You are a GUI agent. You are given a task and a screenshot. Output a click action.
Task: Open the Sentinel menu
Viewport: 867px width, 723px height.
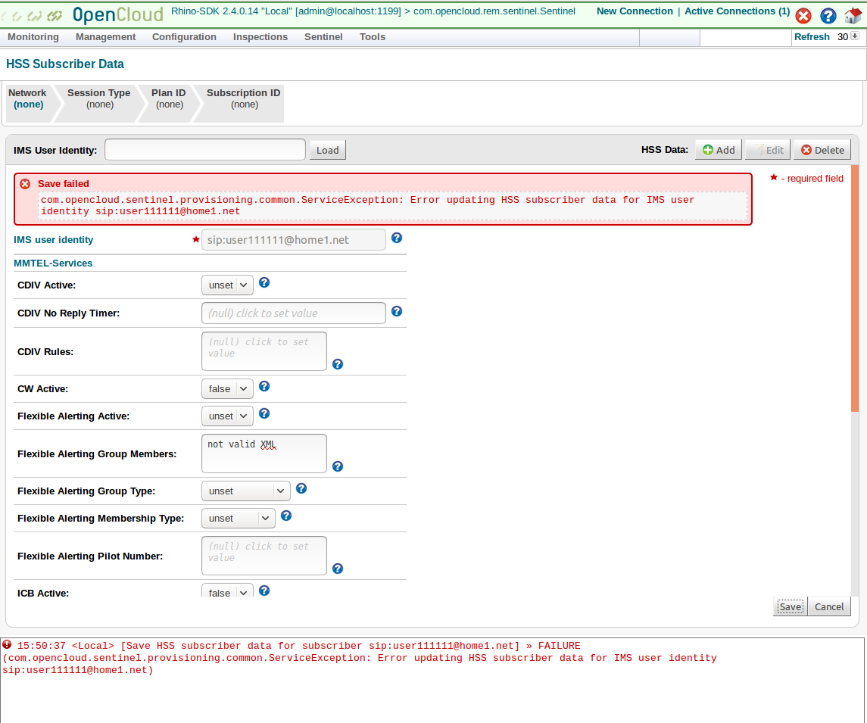323,37
